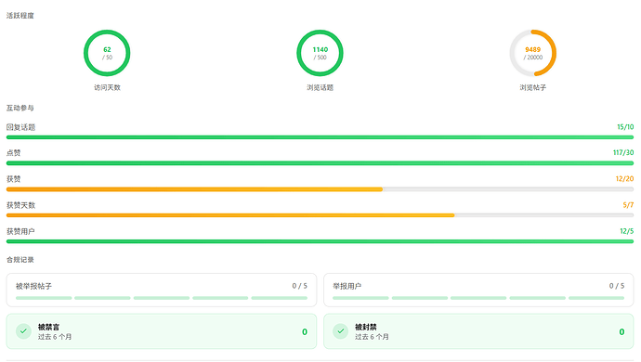Click 过去 6 个月 under 被封禁

click(372, 337)
